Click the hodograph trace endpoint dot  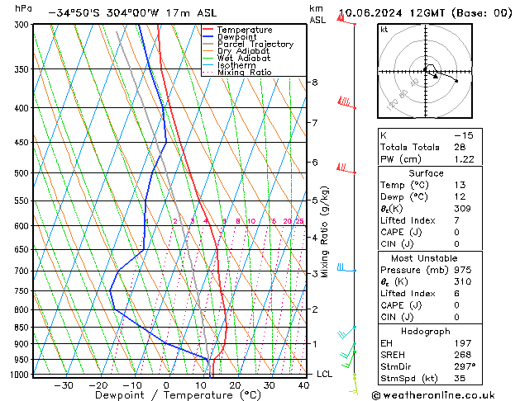click(x=456, y=81)
